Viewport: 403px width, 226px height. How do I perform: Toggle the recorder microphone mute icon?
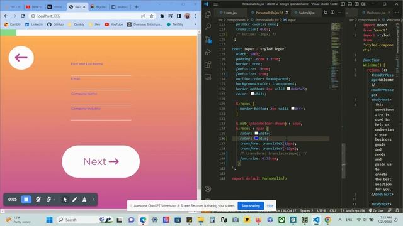pyautogui.click(x=48, y=200)
